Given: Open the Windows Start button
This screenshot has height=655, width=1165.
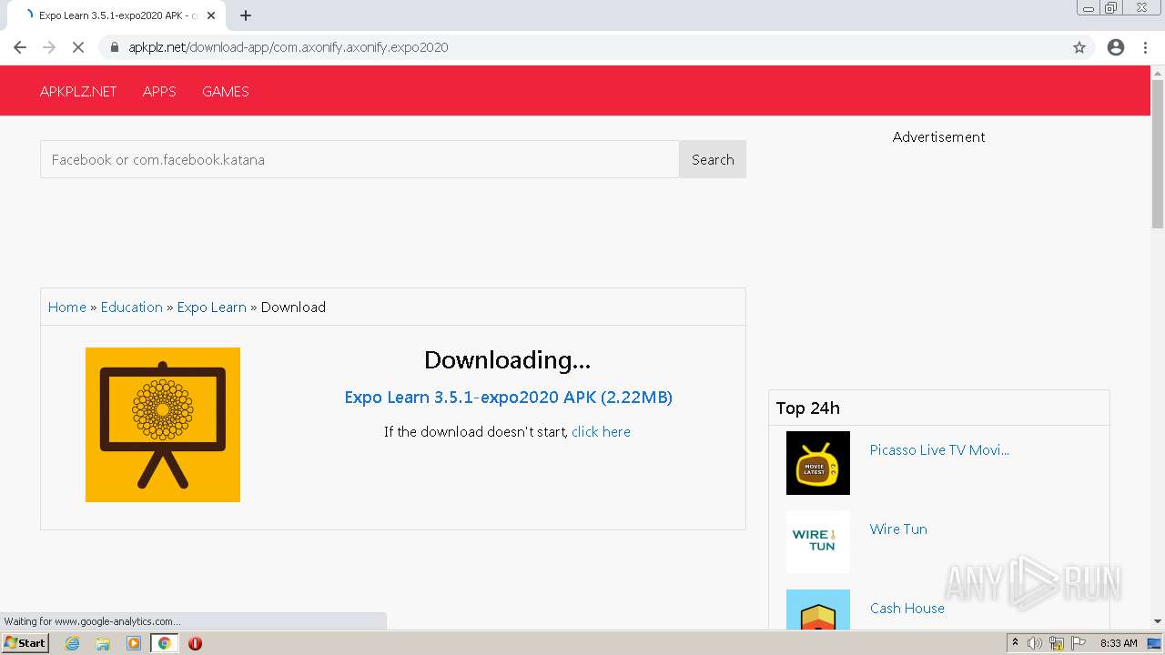Looking at the screenshot, I should [x=25, y=642].
